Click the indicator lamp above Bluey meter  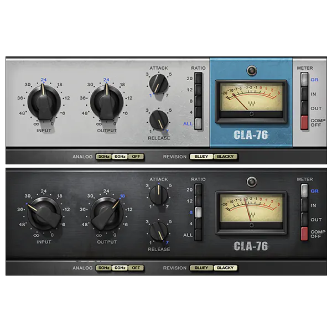[252, 70]
